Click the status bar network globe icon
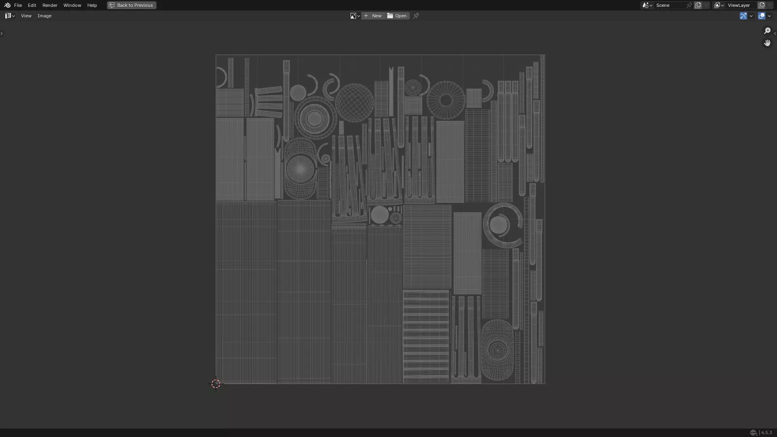 point(753,433)
